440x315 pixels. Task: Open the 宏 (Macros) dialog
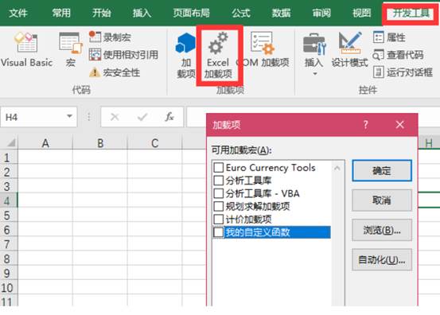(71, 49)
